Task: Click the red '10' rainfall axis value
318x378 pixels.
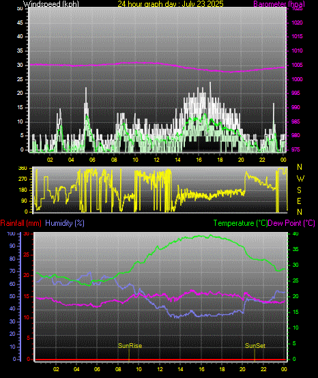Action: click(27, 317)
